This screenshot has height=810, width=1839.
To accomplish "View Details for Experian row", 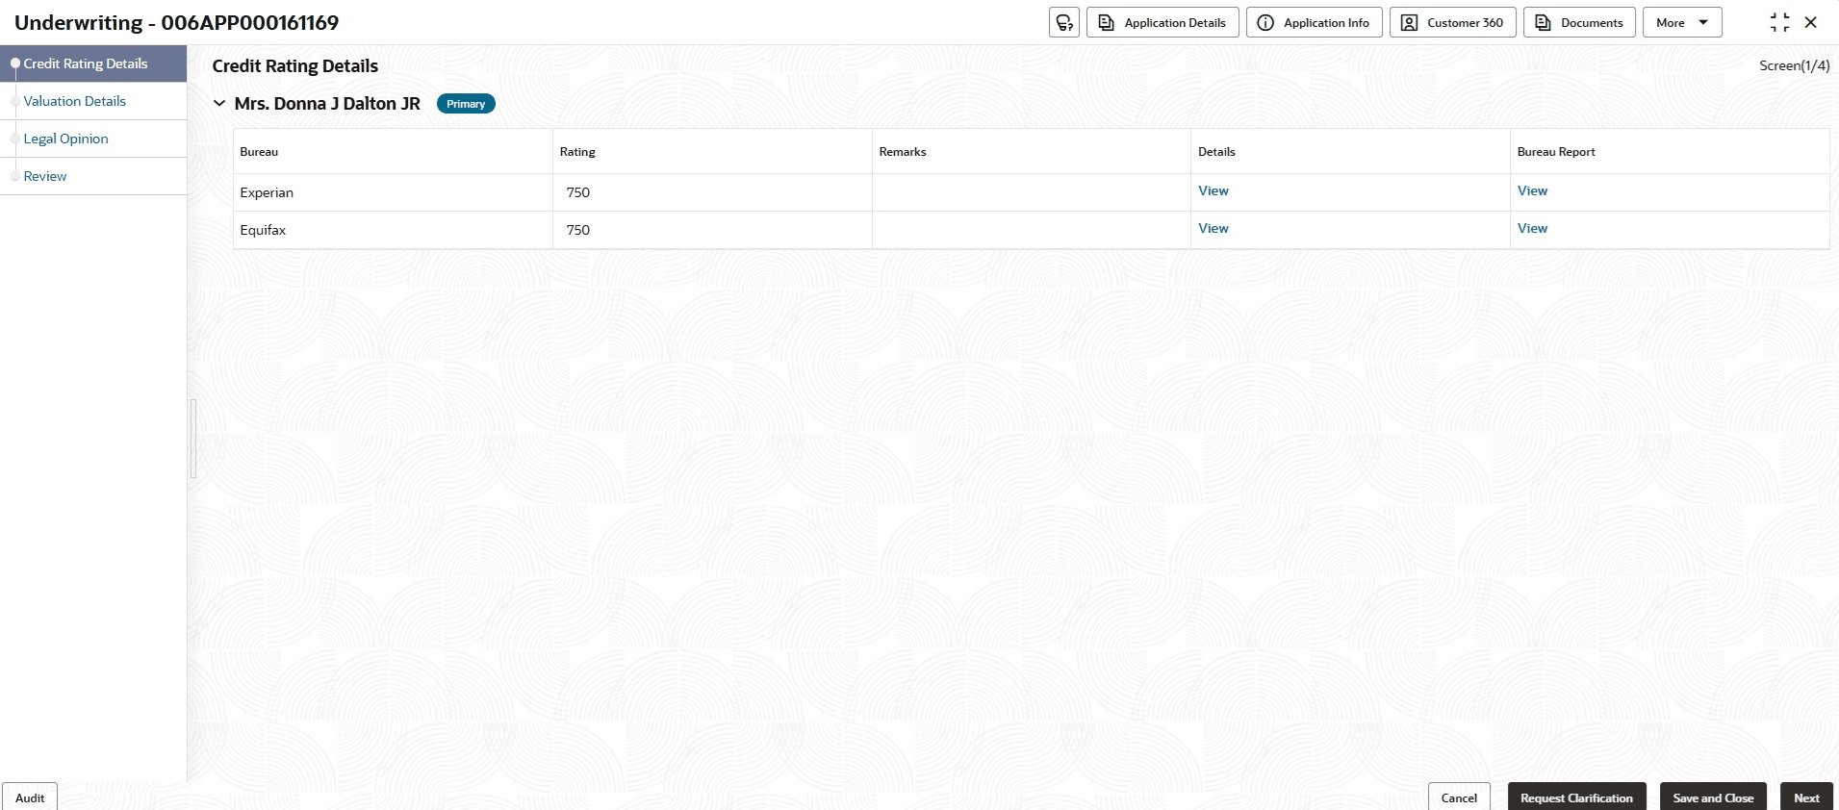I will click(x=1213, y=190).
